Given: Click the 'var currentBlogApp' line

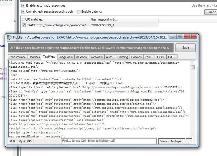Looking at the screenshot, I should [37, 136].
